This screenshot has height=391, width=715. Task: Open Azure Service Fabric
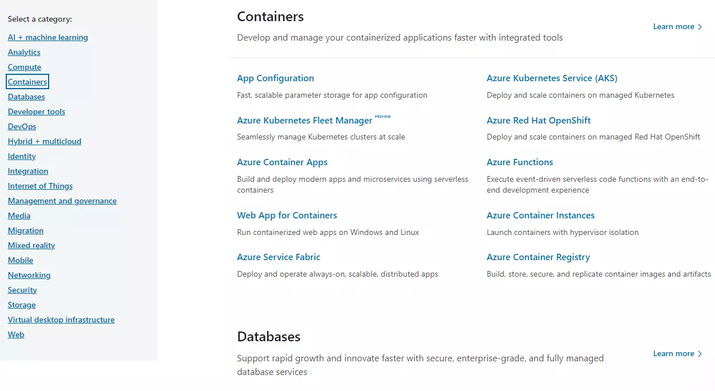click(279, 257)
